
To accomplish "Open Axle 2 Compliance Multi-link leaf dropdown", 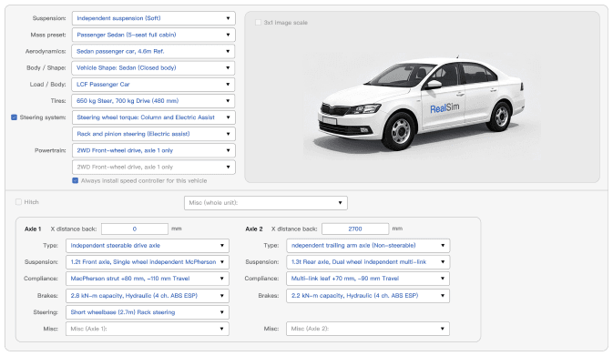I will (x=368, y=279).
